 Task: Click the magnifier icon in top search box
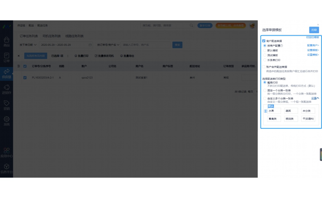[191, 26]
